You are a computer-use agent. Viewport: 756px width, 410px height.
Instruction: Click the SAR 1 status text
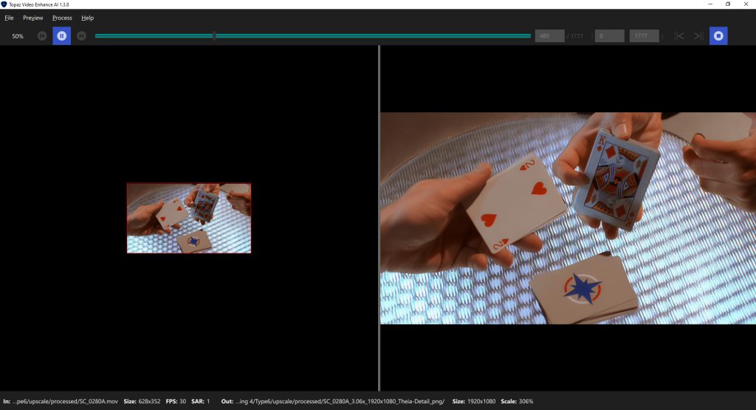pos(201,401)
